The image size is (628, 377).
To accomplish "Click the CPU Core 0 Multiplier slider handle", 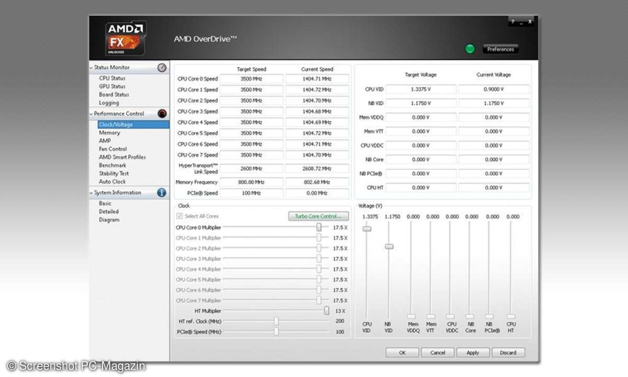I will [x=319, y=227].
